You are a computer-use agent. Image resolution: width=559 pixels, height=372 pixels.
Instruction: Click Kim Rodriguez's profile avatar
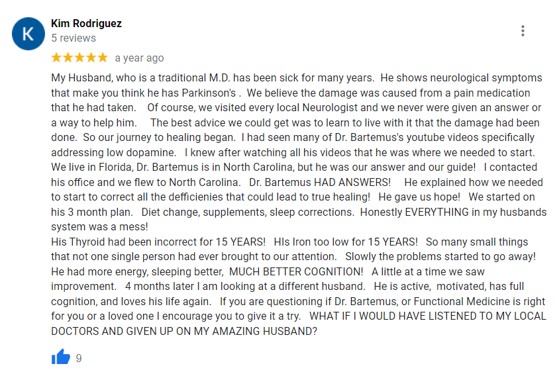pos(28,33)
